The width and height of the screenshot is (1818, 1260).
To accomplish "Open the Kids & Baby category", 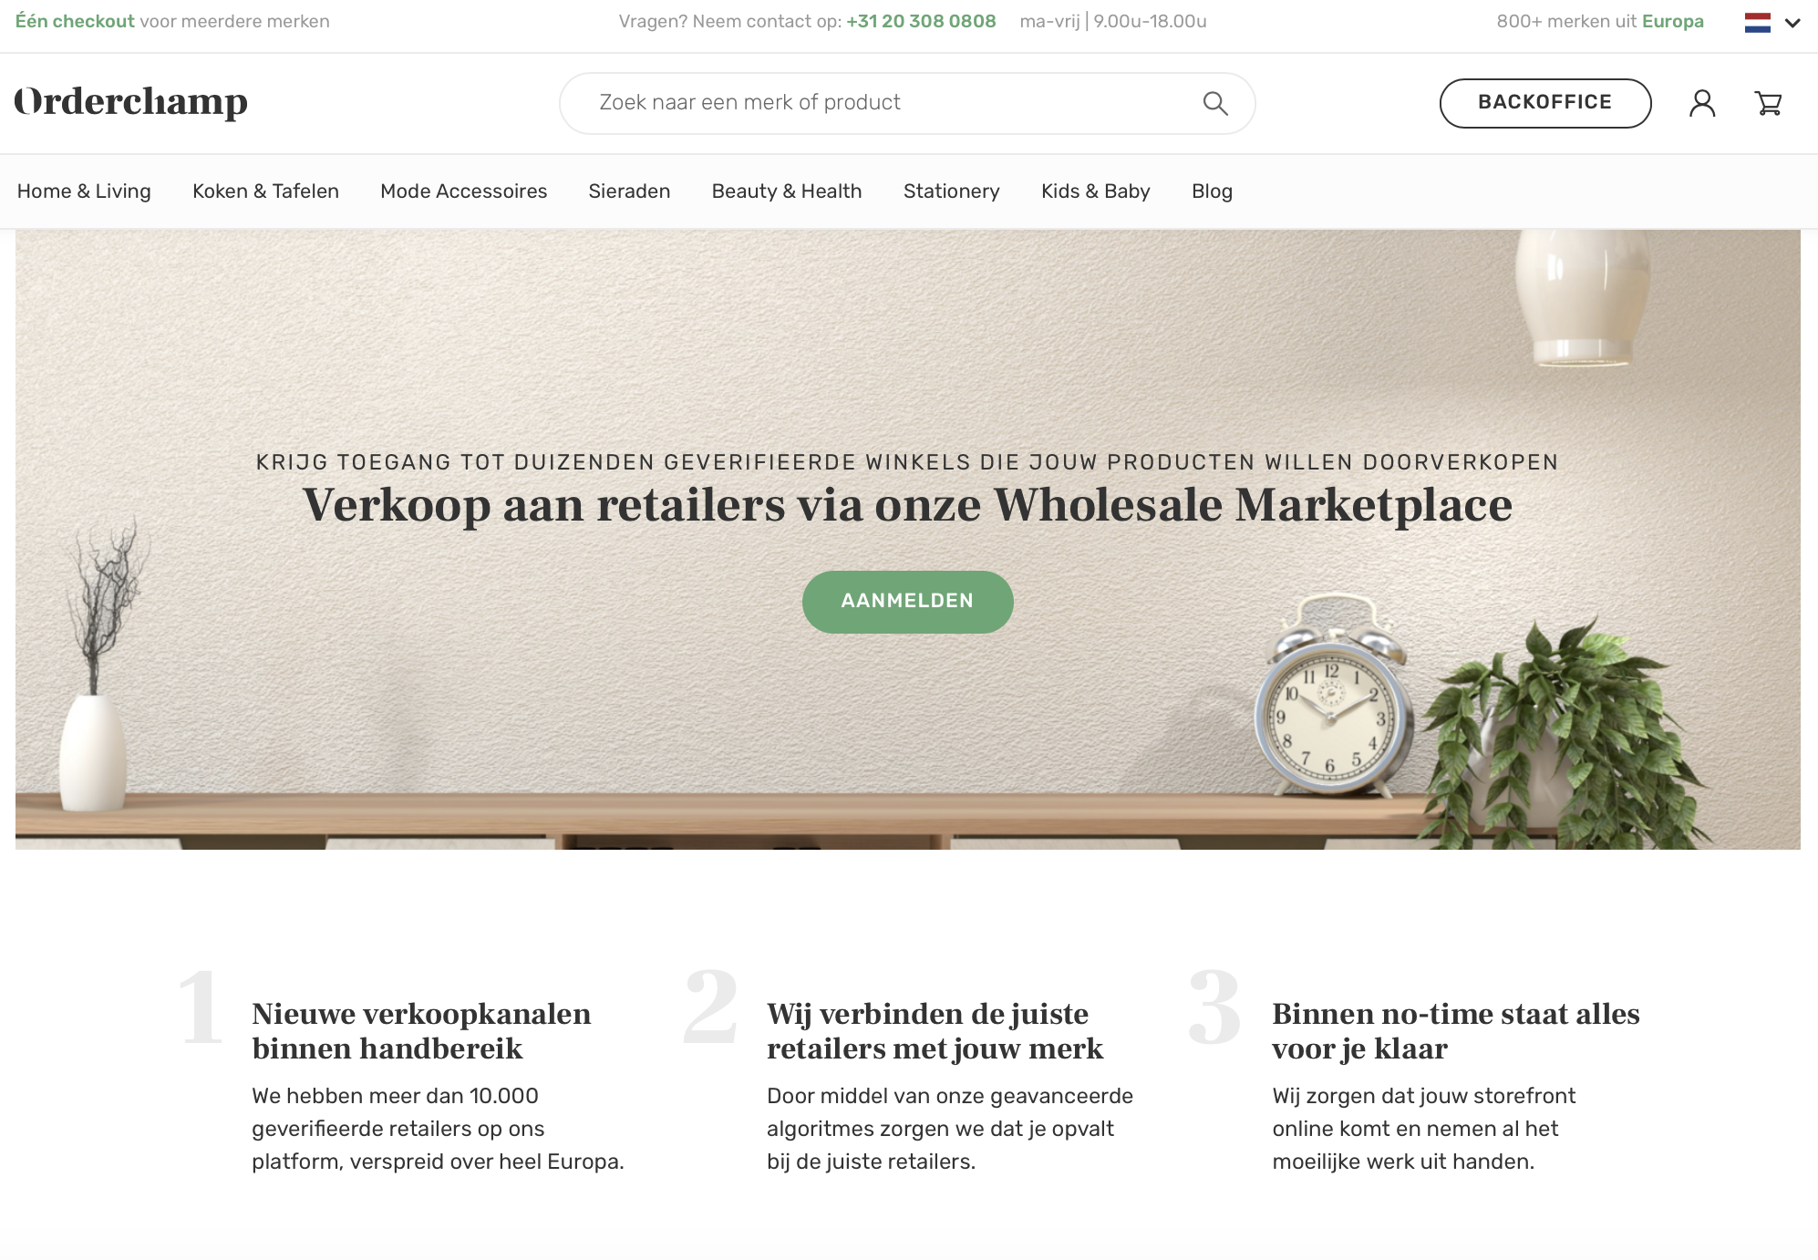I will click(x=1096, y=191).
